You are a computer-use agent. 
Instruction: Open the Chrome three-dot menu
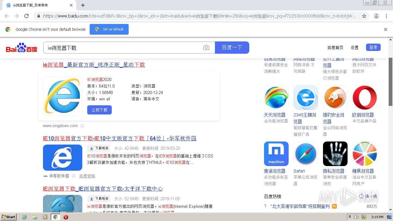[x=387, y=16]
